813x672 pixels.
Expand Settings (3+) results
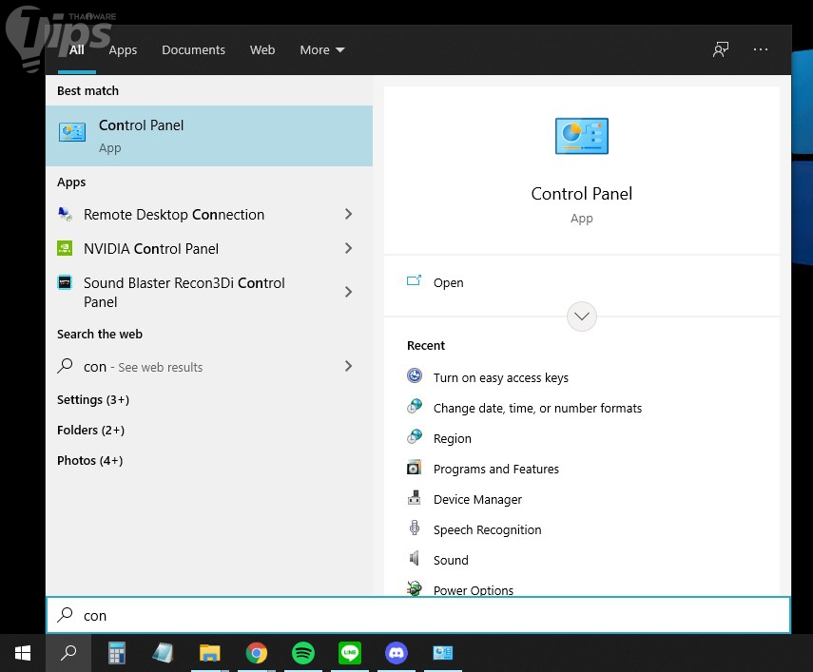[93, 399]
